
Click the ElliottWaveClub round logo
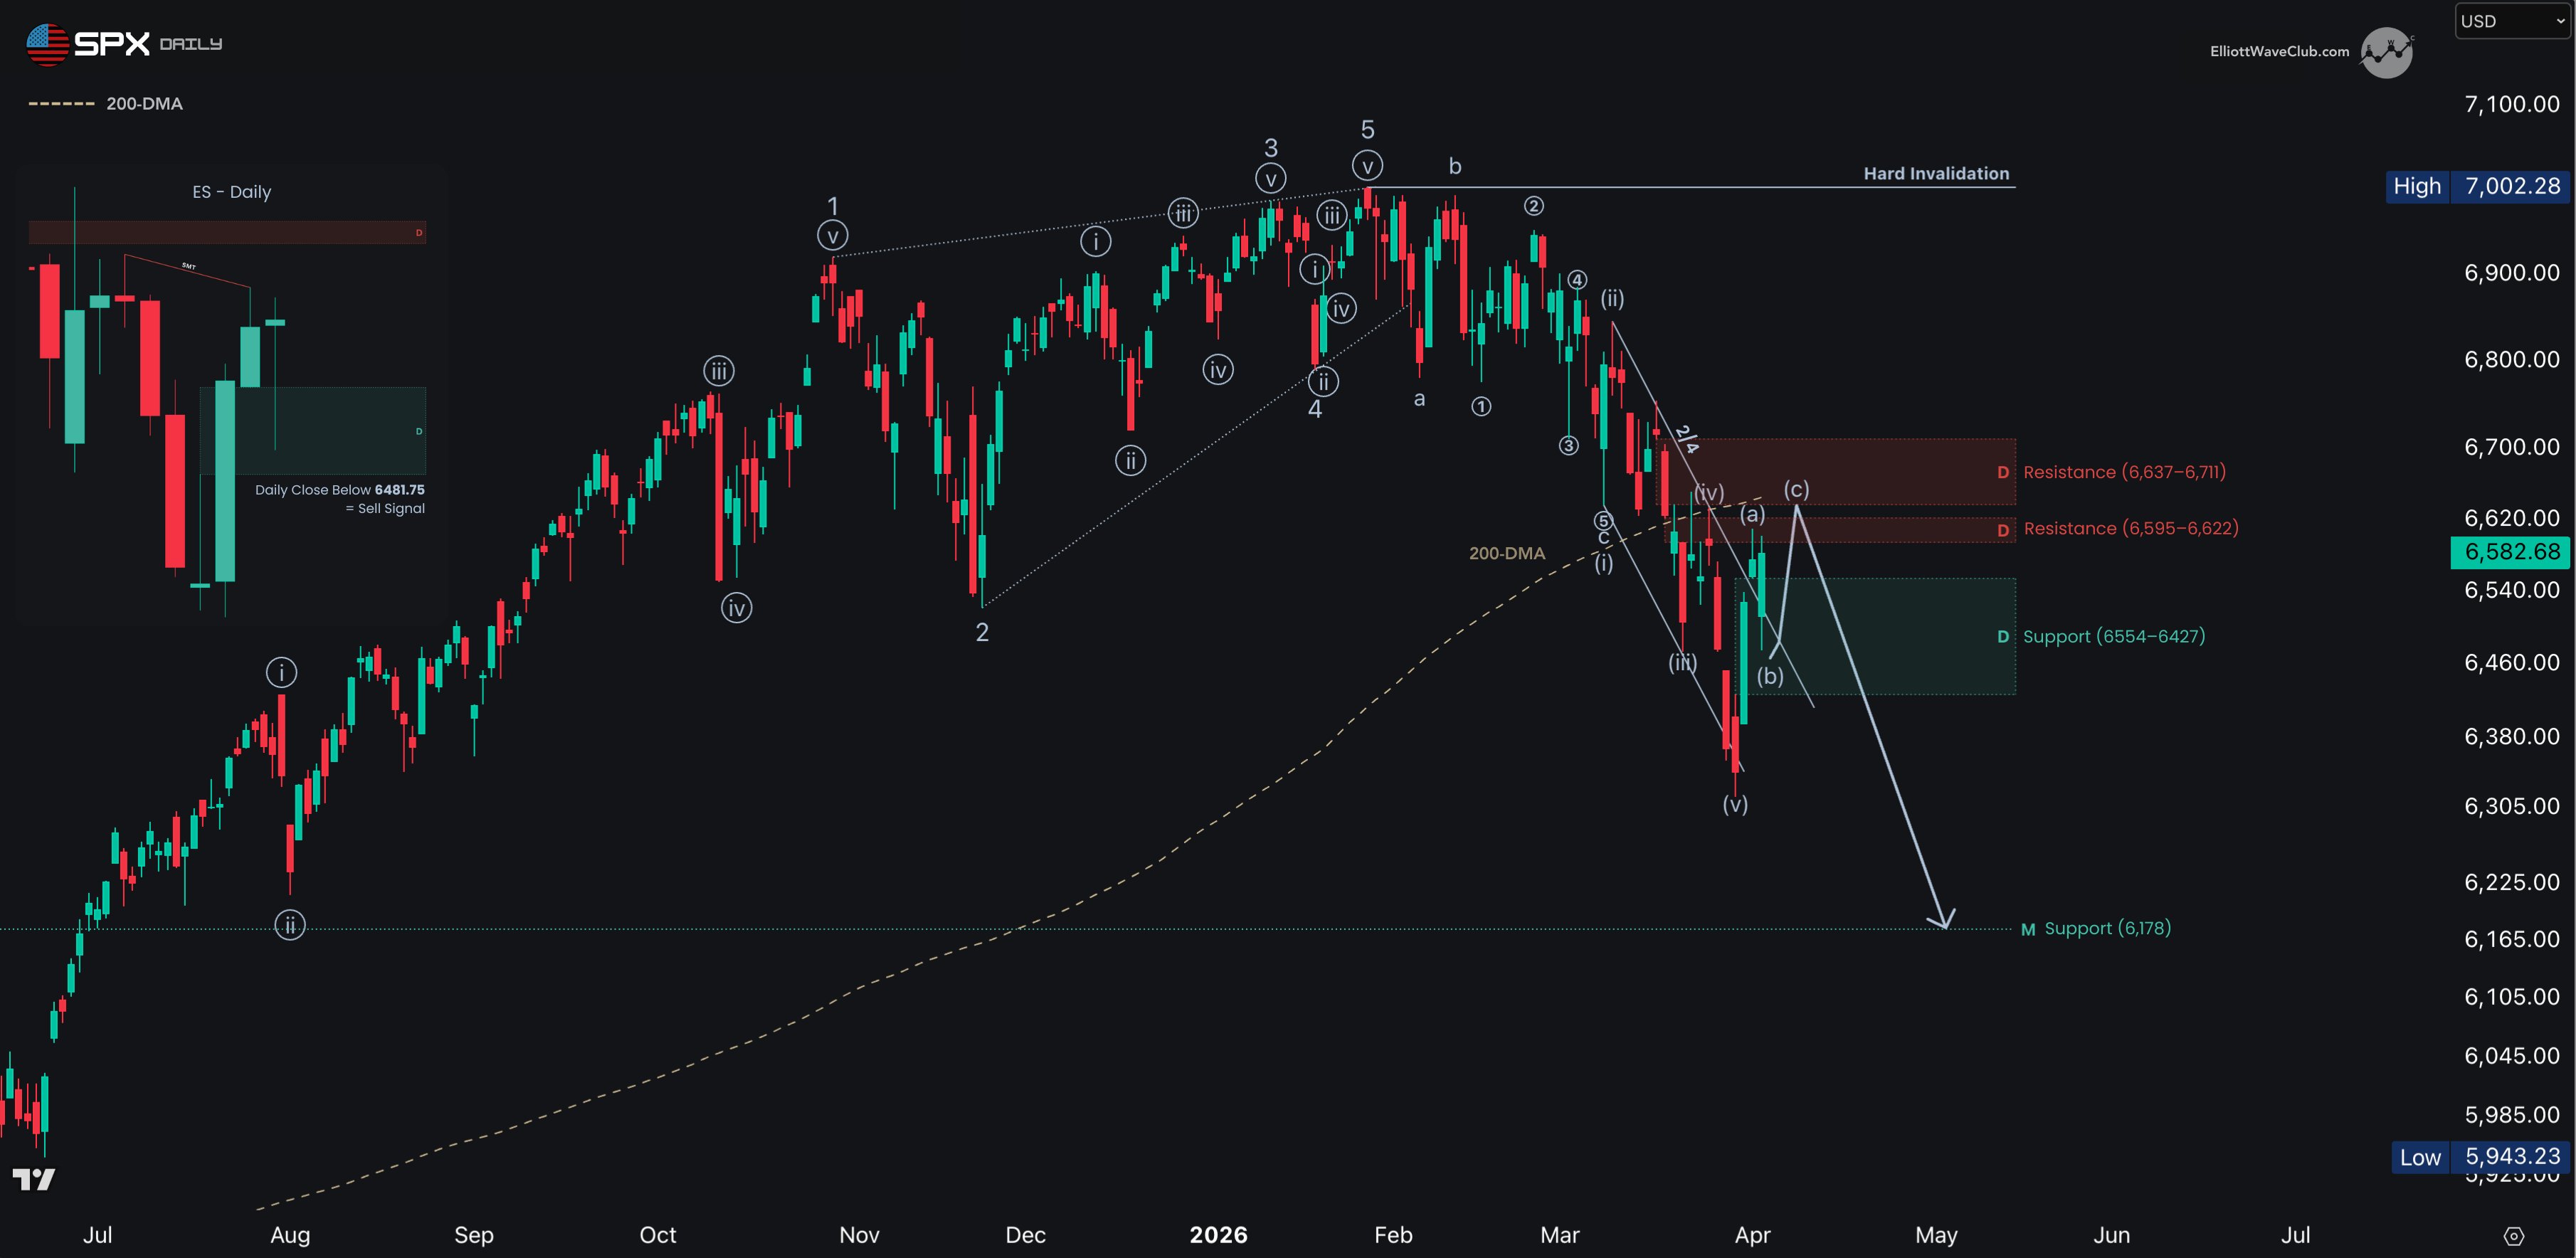2386,52
